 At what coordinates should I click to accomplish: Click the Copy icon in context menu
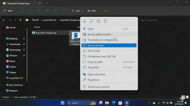pos(91,21)
